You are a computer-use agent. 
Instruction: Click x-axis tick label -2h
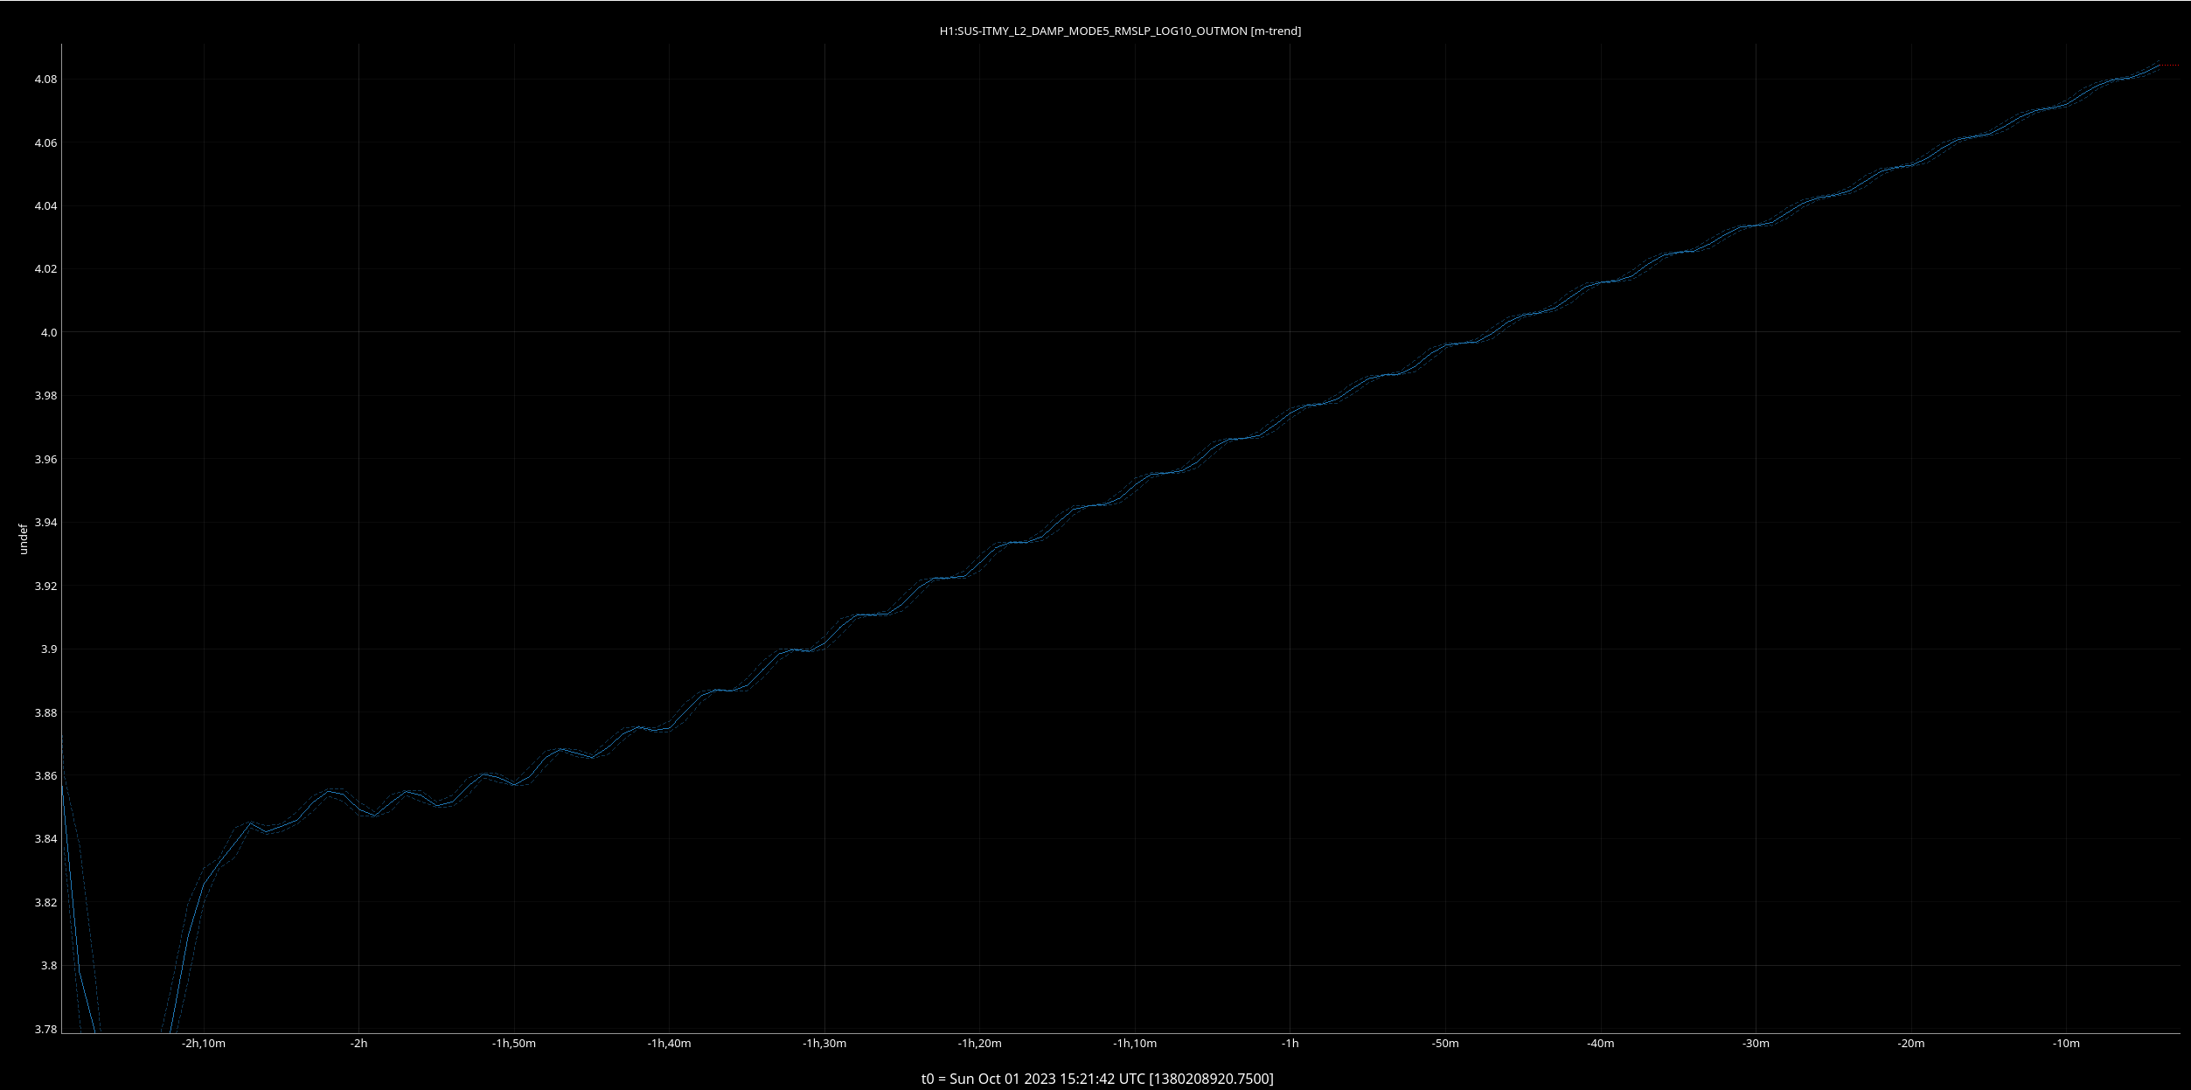pyautogui.click(x=358, y=1044)
